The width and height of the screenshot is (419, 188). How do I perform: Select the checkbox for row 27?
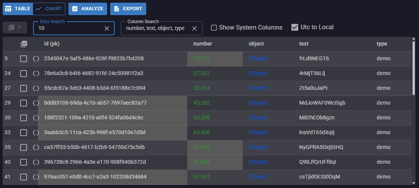pyautogui.click(x=24, y=88)
